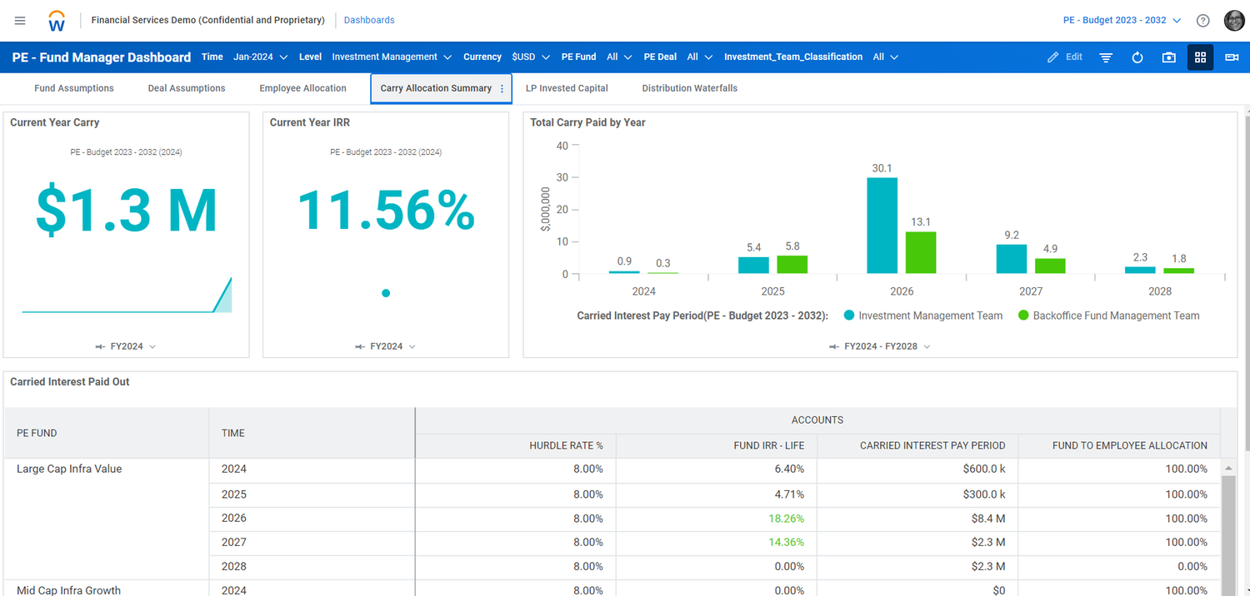Toggle Investment Management Team chart series
This screenshot has height=596, width=1250.
(922, 315)
